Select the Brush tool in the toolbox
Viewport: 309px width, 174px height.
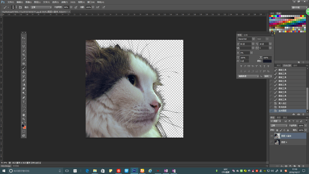click(x=24, y=68)
